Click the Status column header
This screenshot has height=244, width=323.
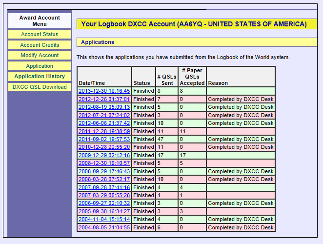(x=144, y=77)
